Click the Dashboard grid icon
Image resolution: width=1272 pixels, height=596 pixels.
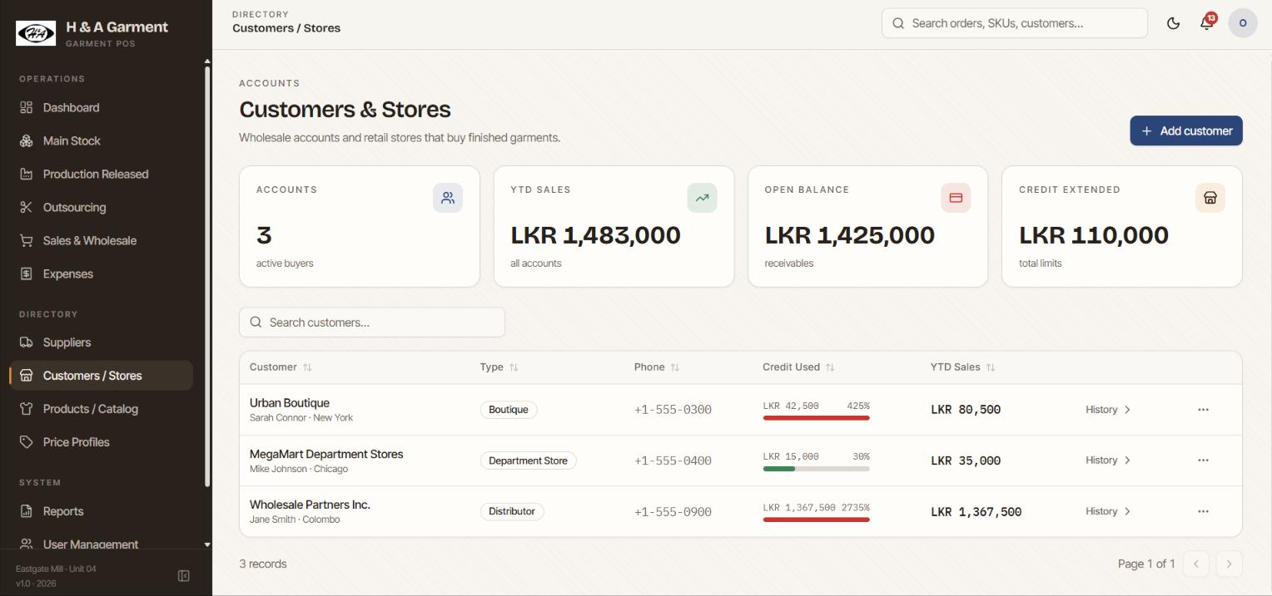[x=26, y=107]
